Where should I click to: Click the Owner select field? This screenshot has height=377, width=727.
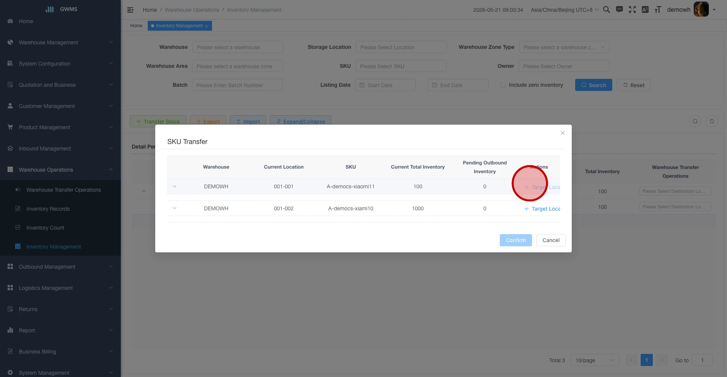coord(564,66)
